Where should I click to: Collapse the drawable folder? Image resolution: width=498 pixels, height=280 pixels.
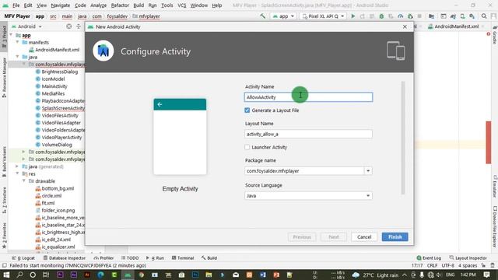(x=24, y=181)
